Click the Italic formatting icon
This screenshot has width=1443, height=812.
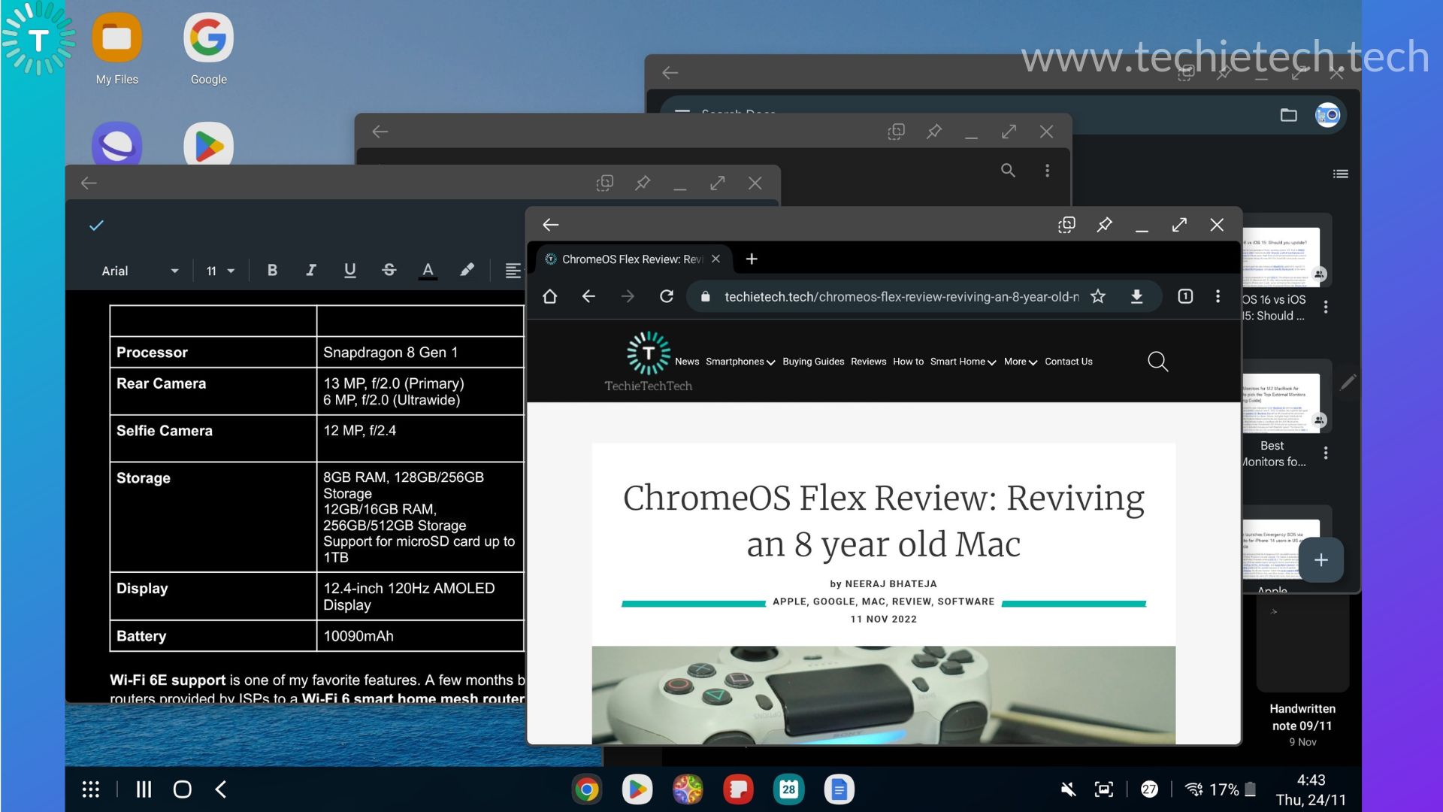pos(310,270)
